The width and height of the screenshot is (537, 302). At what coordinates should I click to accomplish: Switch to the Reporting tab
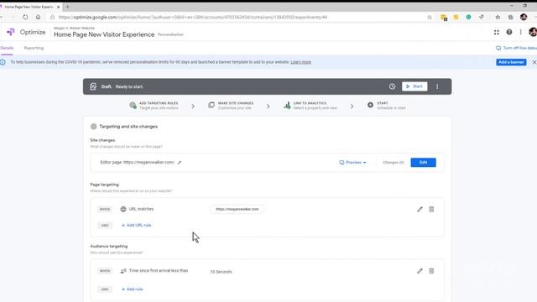point(34,48)
